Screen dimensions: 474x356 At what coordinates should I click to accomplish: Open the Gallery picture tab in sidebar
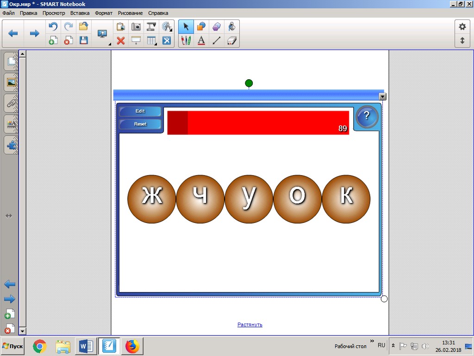[x=11, y=82]
